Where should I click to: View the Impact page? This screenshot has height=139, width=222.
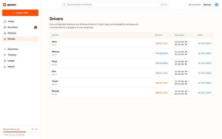20,67
